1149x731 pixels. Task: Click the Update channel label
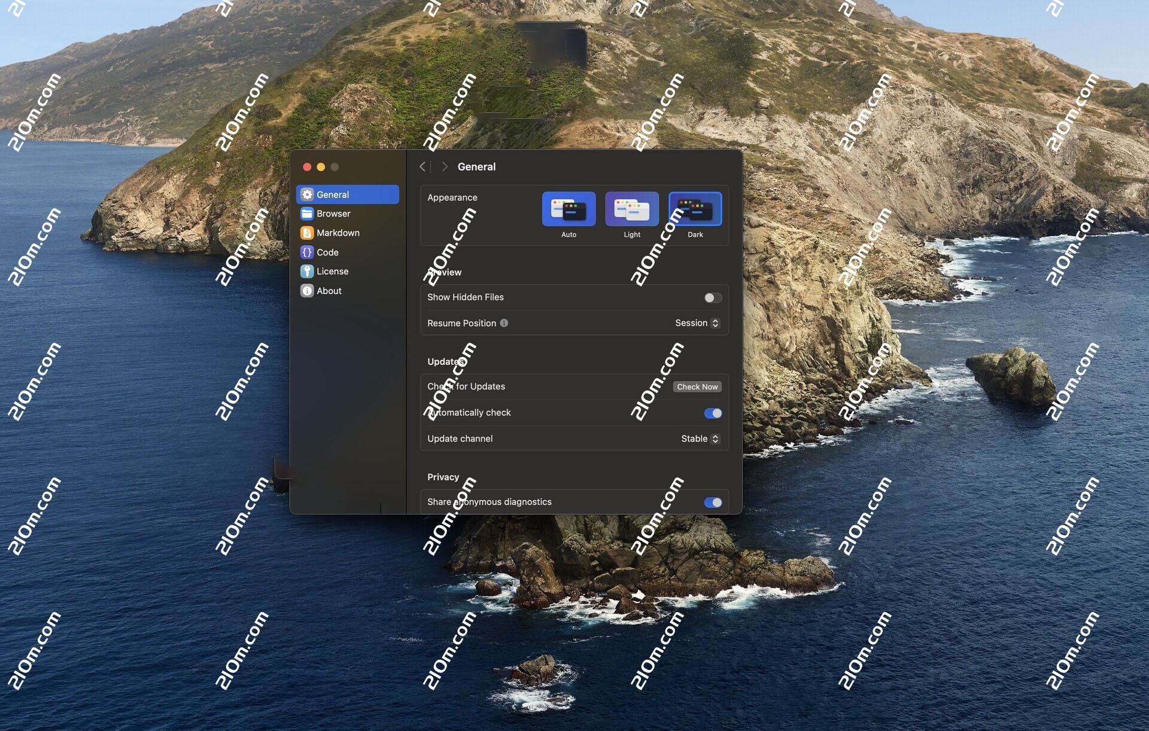click(x=460, y=438)
